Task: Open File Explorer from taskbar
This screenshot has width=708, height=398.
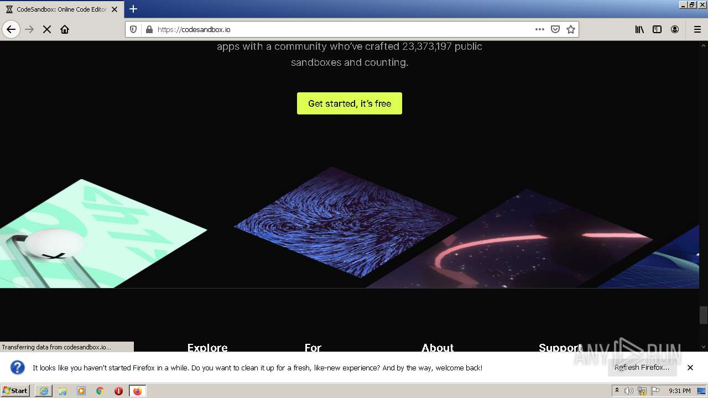Action: (x=63, y=391)
